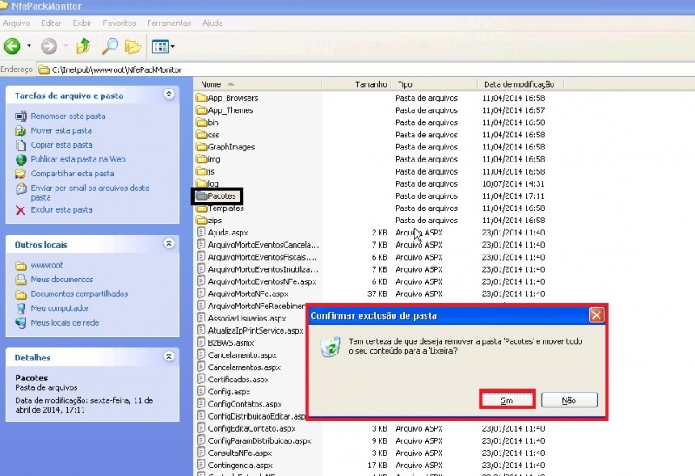
Task: Open the Ferramentas menu
Action: [x=169, y=23]
